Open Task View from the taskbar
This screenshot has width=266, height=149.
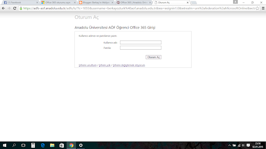(23, 145)
